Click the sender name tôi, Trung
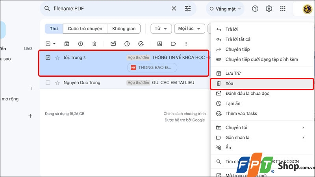The height and width of the screenshot is (177, 315). pyautogui.click(x=73, y=57)
